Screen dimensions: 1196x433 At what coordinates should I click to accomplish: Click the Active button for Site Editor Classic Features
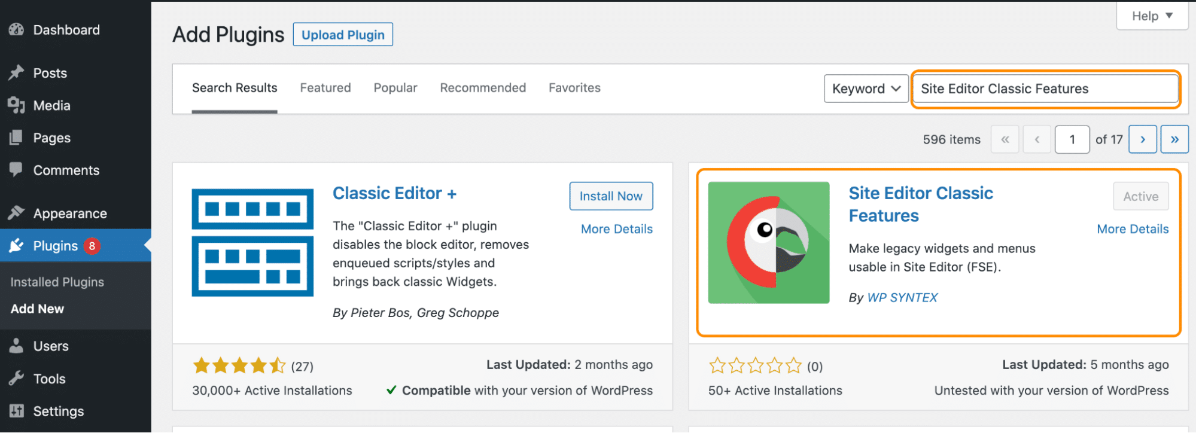coord(1141,196)
